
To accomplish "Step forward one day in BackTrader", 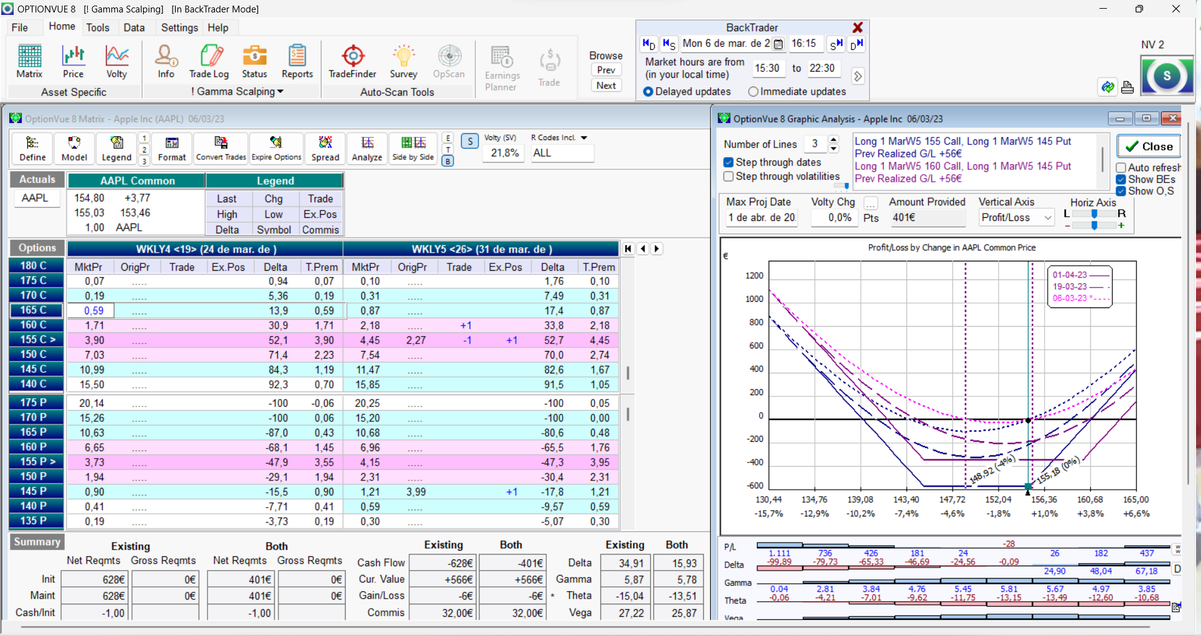I will [857, 44].
